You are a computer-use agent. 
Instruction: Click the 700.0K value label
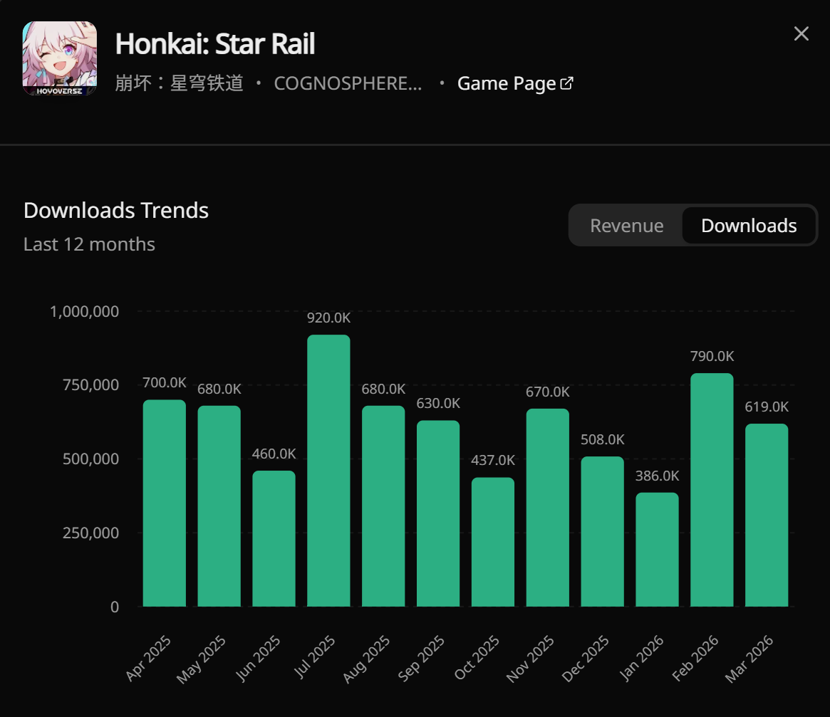click(165, 382)
